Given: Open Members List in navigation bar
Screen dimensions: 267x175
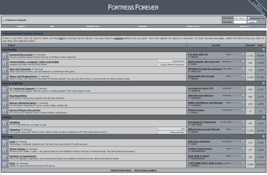Looking at the screenshot, I should (x=93, y=26).
